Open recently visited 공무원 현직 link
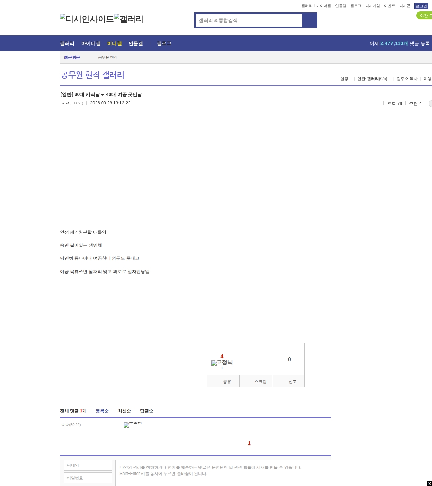This screenshot has width=432, height=486. (x=108, y=57)
